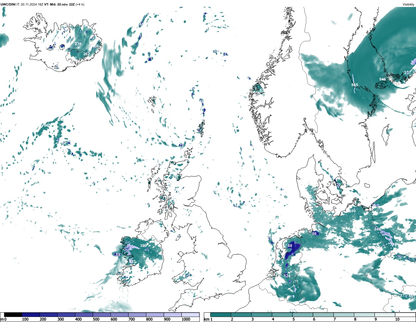
Task: Click the 'UWC/DINI' model name in header
Action: click(x=8, y=5)
